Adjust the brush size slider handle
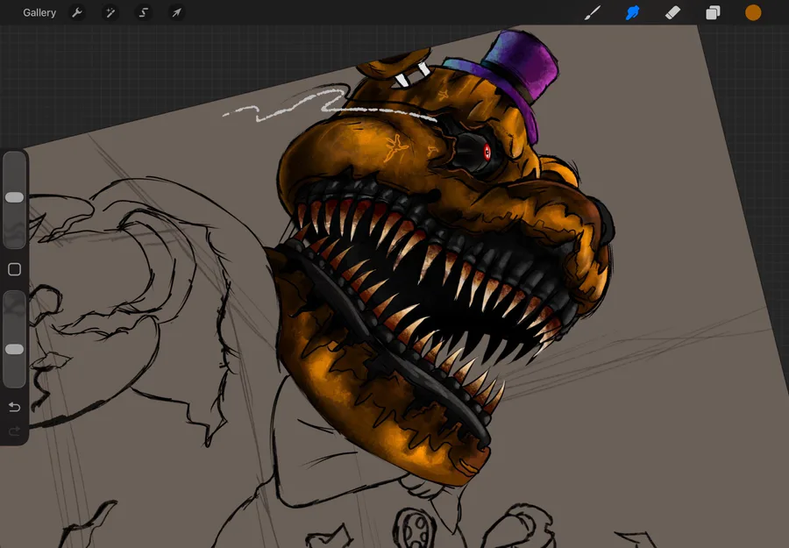This screenshot has width=789, height=548. pyautogui.click(x=14, y=197)
